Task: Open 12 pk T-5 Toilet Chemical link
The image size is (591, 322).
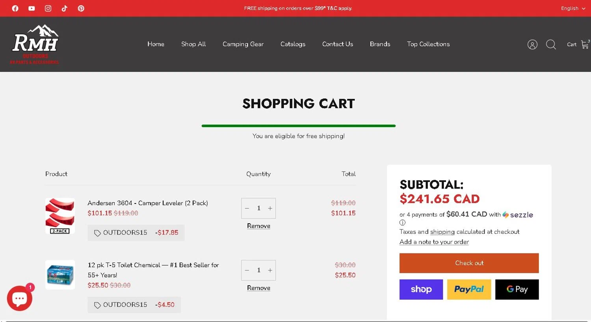Action: pos(153,270)
